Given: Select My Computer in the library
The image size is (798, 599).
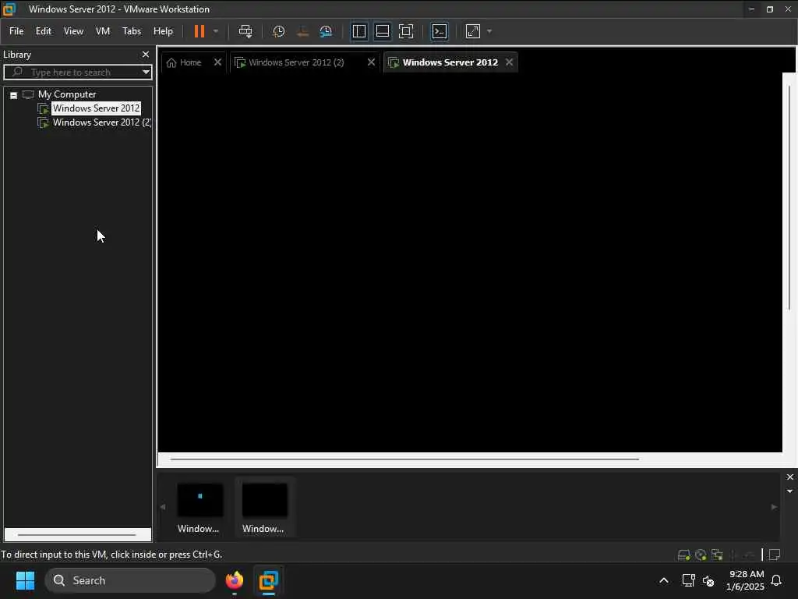Looking at the screenshot, I should (x=67, y=94).
